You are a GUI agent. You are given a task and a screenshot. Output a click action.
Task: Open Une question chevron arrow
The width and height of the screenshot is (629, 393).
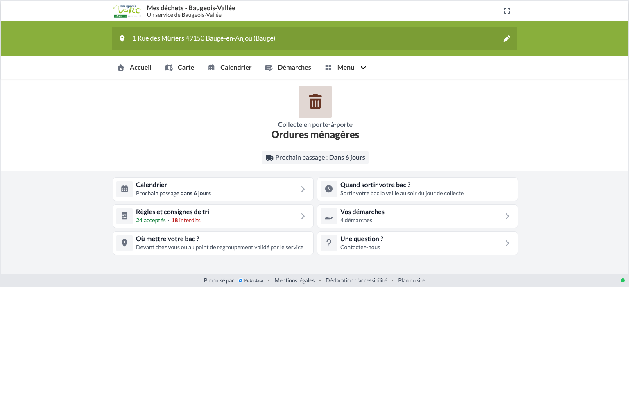pyautogui.click(x=507, y=243)
